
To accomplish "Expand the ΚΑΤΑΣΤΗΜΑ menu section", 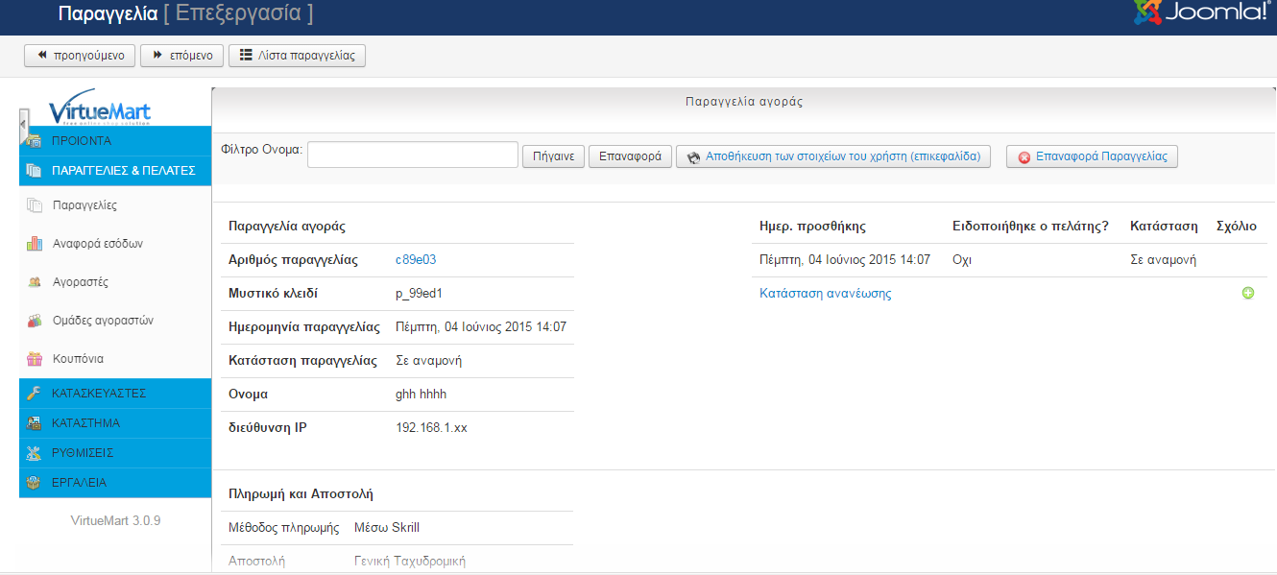I will tap(115, 423).
